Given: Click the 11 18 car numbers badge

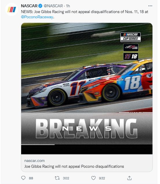Looking at the screenshot, I should 131,56.
